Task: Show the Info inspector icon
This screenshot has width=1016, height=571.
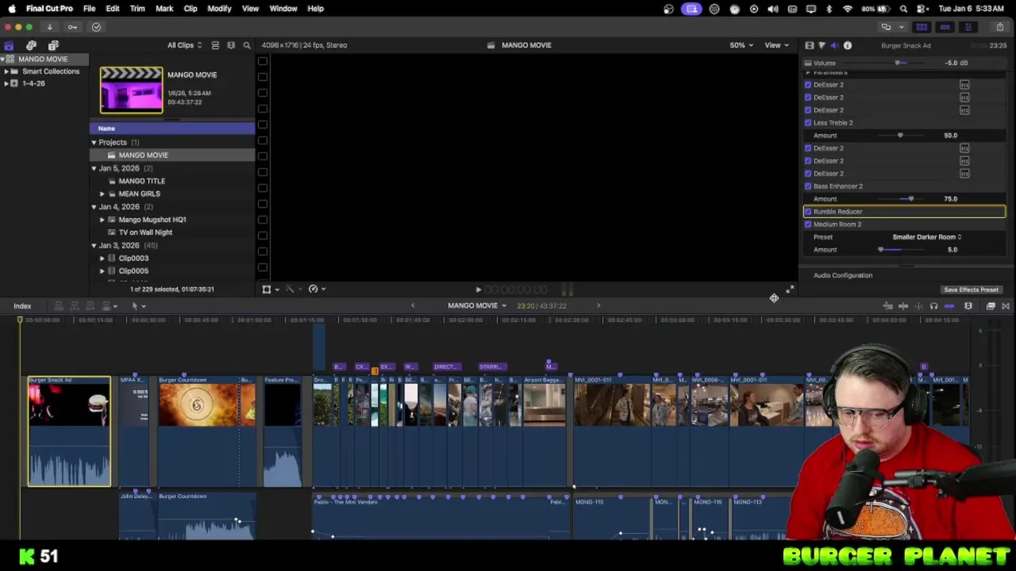Action: pos(848,45)
